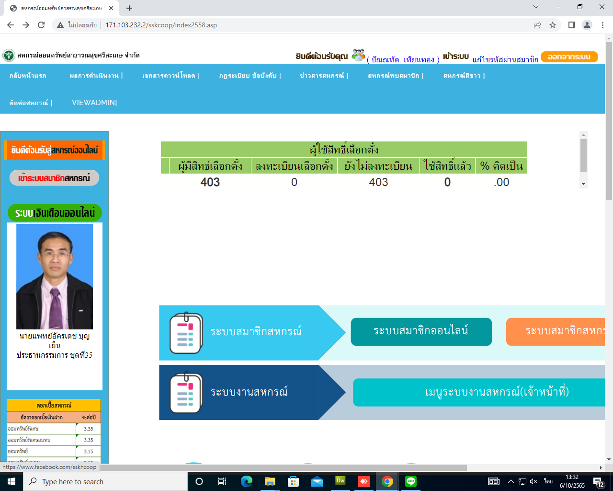Image resolution: width=613 pixels, height=491 pixels.
Task: Open the ข่าวสารสหกรณ์ menu item
Action: pos(323,75)
